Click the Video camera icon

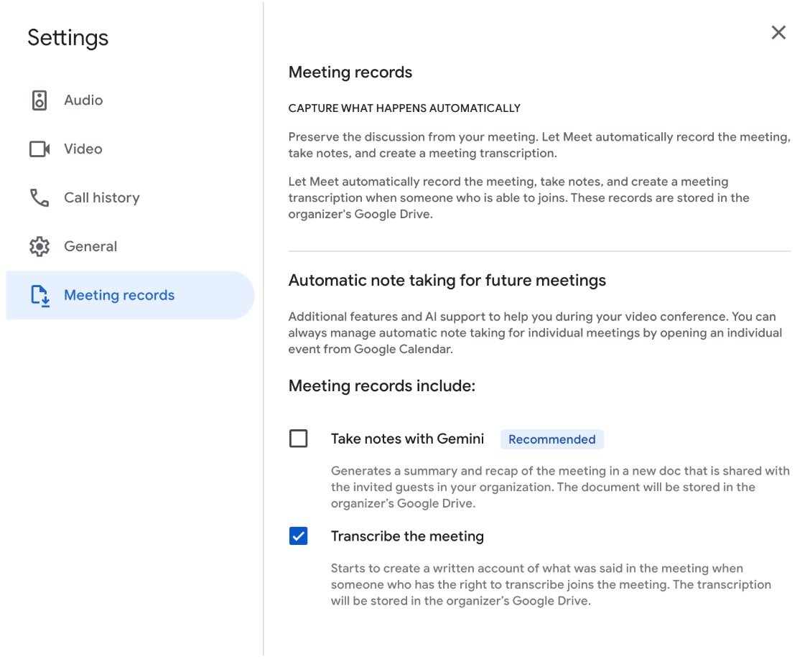pyautogui.click(x=39, y=149)
